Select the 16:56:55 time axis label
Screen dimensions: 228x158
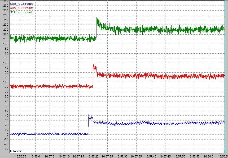pyautogui.click(x=20, y=156)
